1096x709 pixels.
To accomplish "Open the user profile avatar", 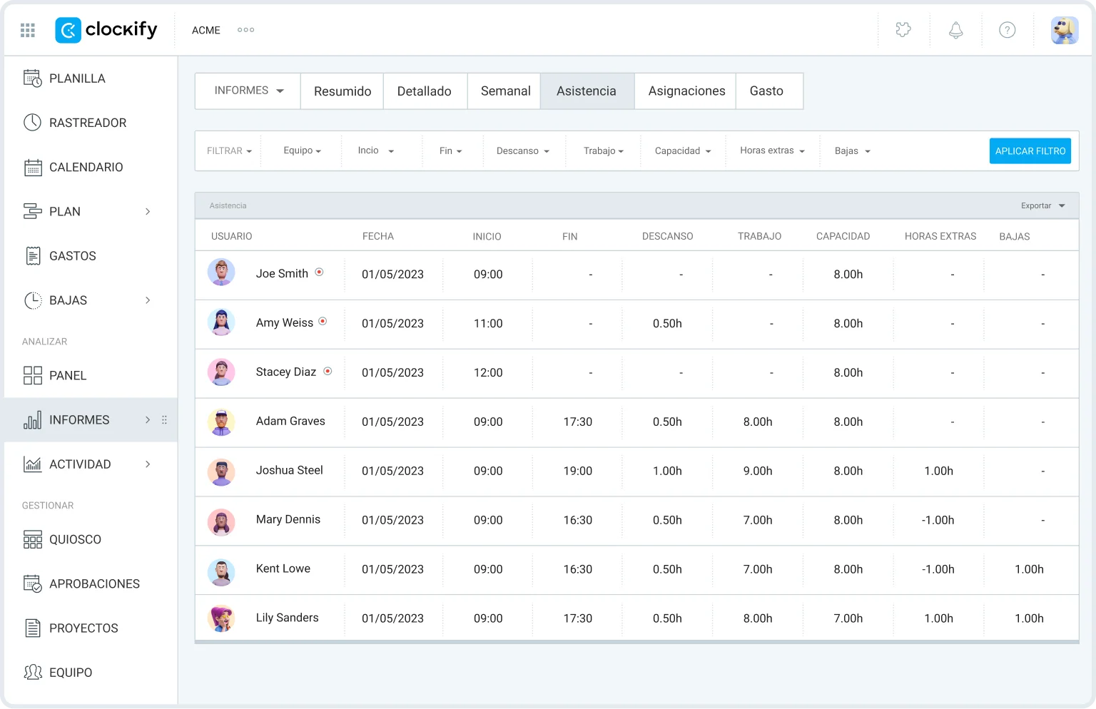I will [1064, 30].
